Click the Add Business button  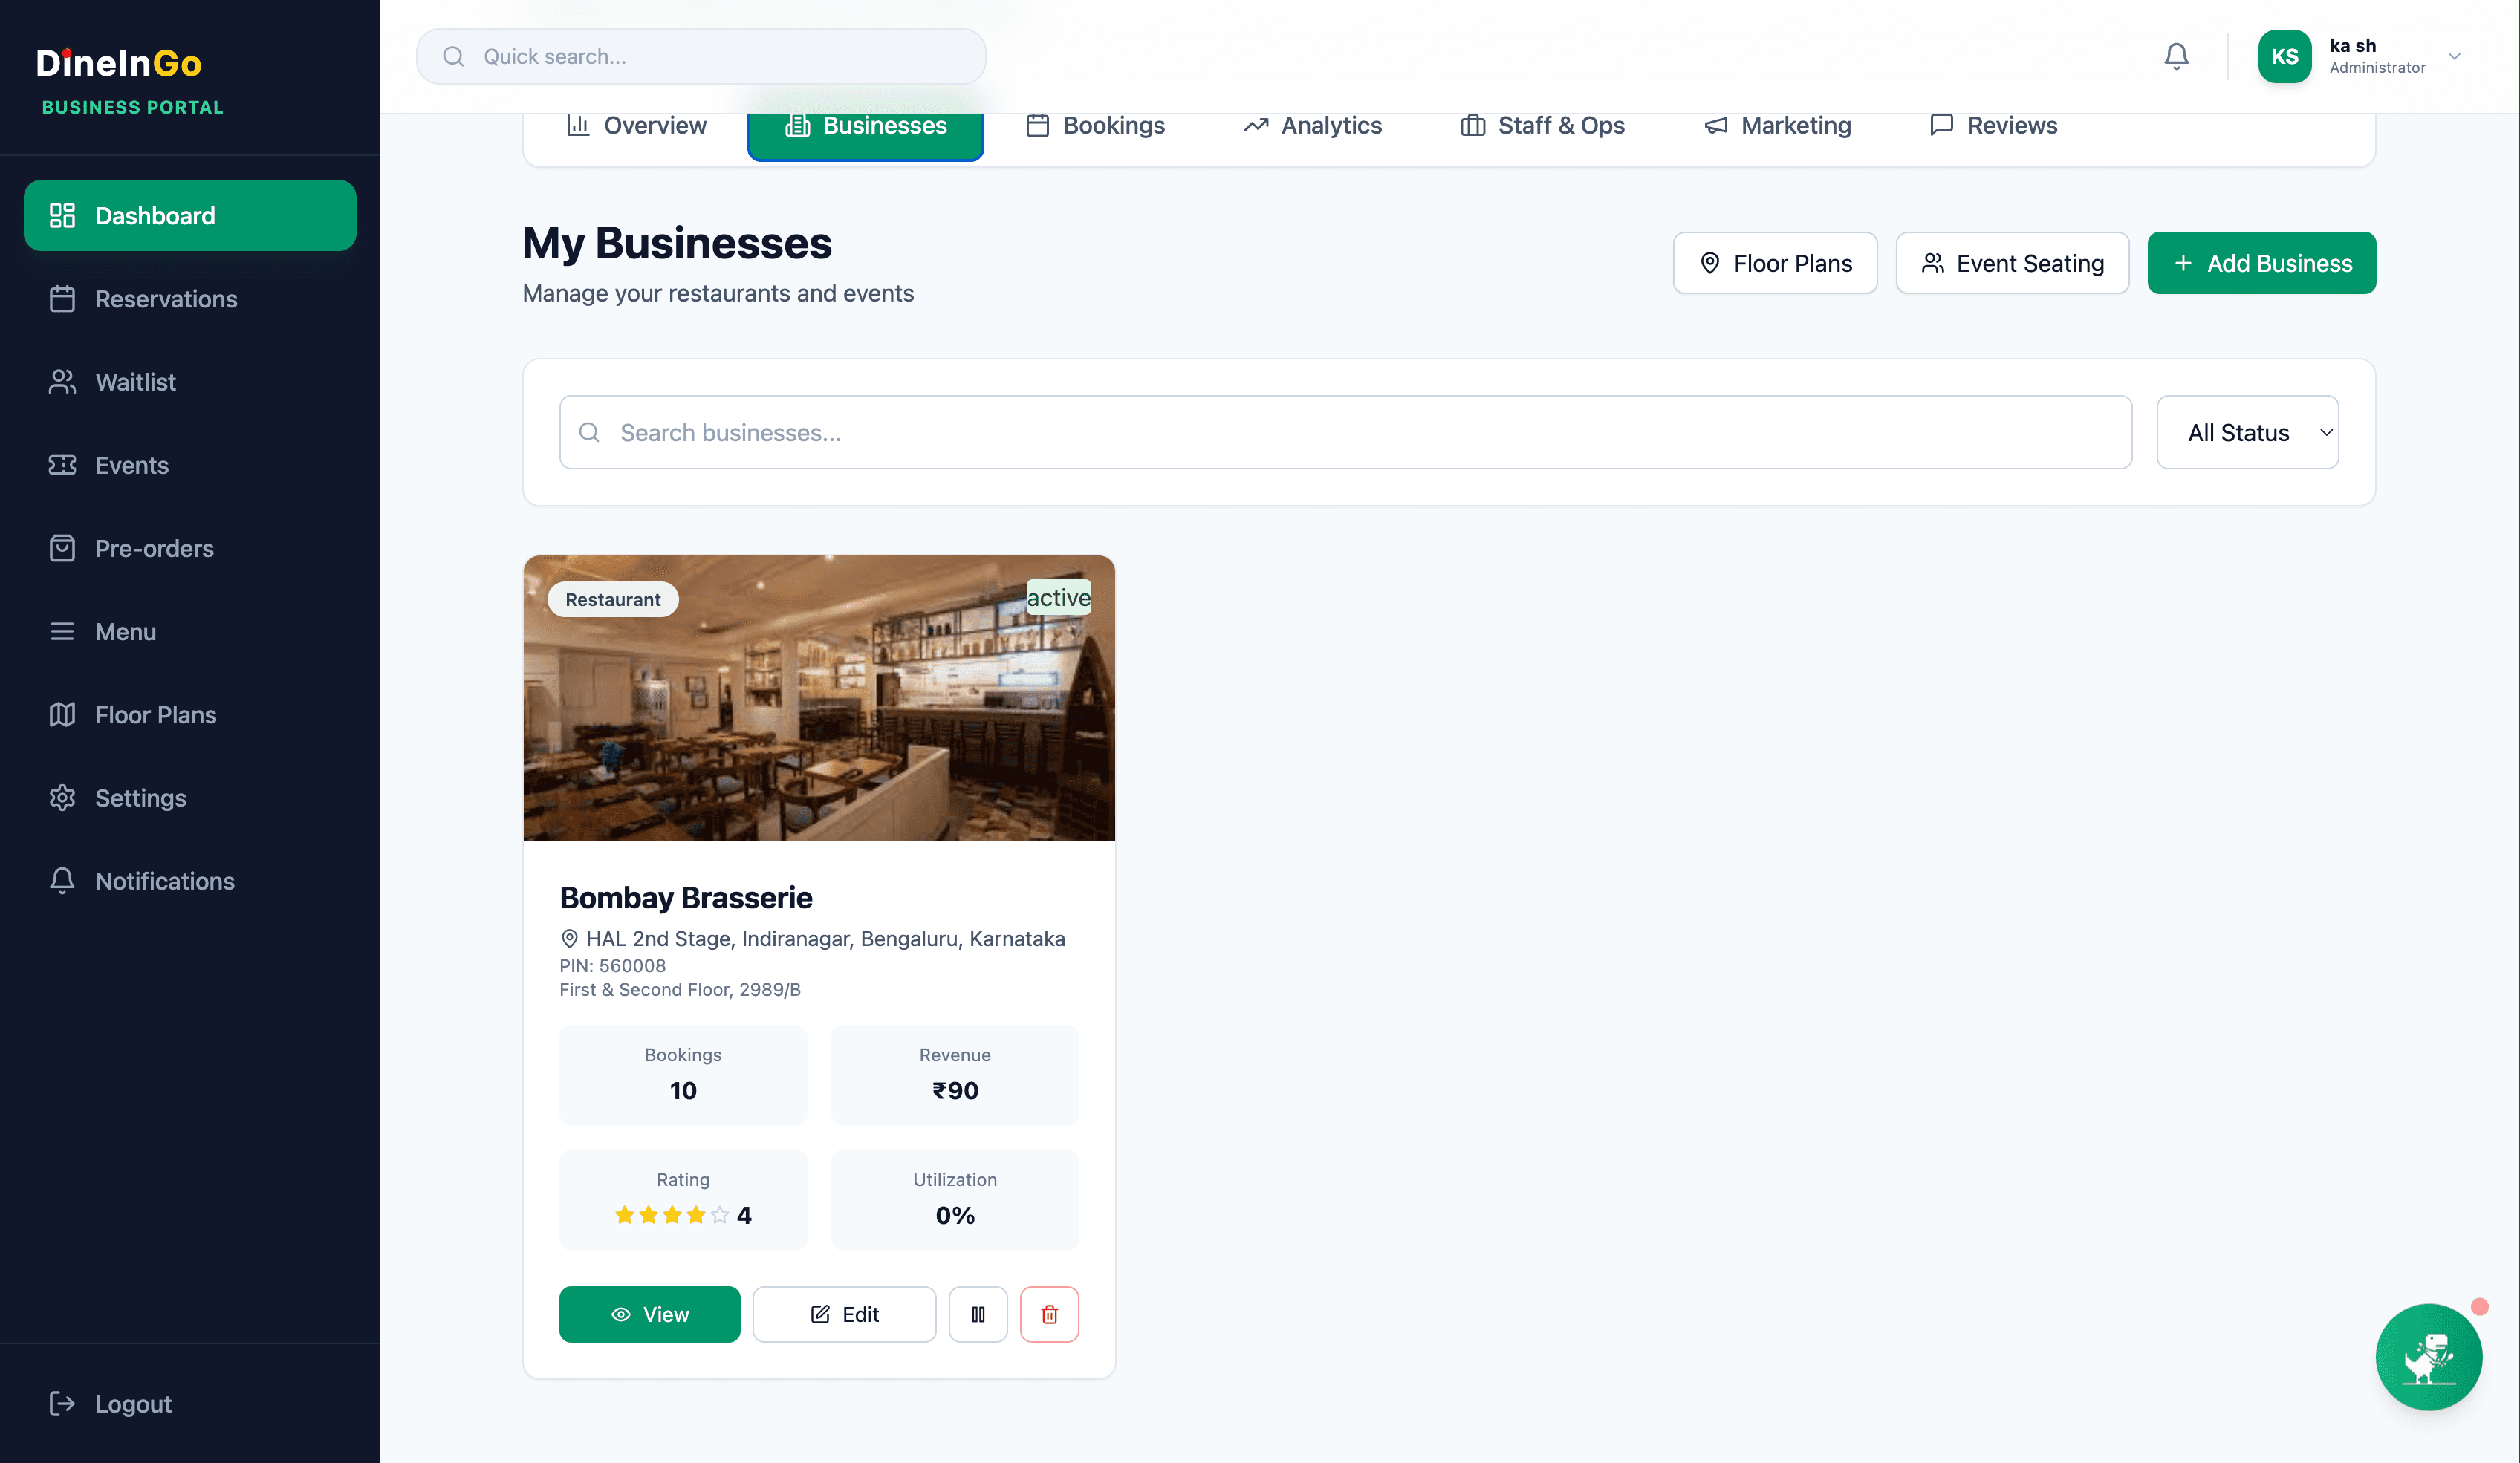point(2261,263)
